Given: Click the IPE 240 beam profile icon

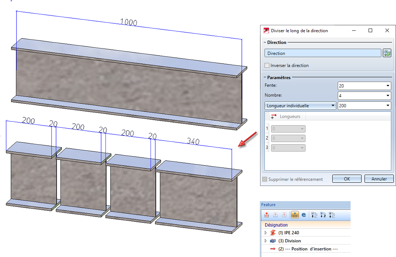Looking at the screenshot, I should (273, 232).
